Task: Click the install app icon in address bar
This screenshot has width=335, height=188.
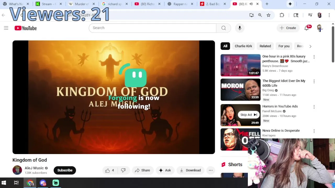Action: tap(252, 15)
